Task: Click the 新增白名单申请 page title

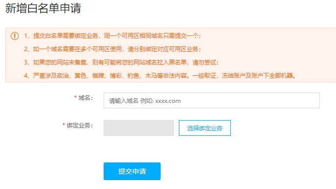Action: [43, 8]
